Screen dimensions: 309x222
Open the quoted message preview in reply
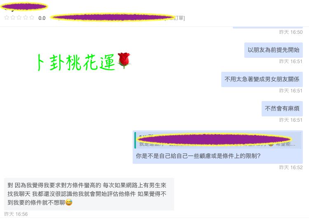pos(218,140)
